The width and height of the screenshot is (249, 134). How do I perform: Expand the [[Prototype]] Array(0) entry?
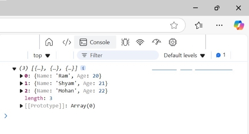[21, 106]
